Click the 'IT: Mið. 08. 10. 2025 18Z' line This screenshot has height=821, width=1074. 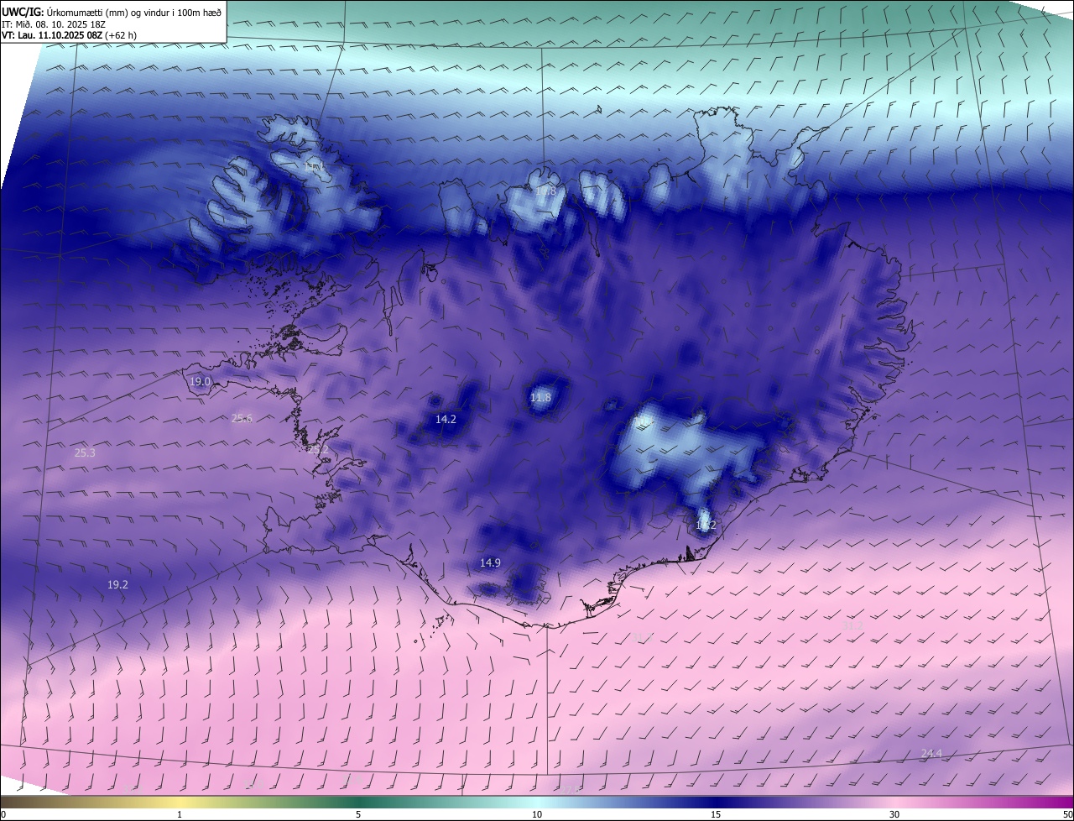54,24
